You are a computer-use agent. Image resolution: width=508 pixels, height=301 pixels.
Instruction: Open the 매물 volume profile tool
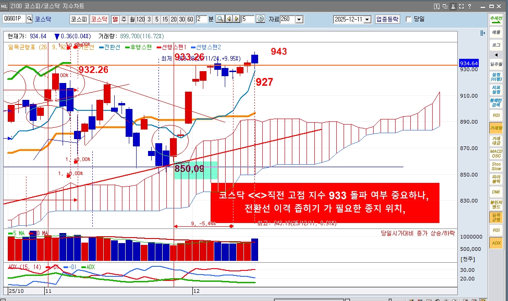pos(496,32)
